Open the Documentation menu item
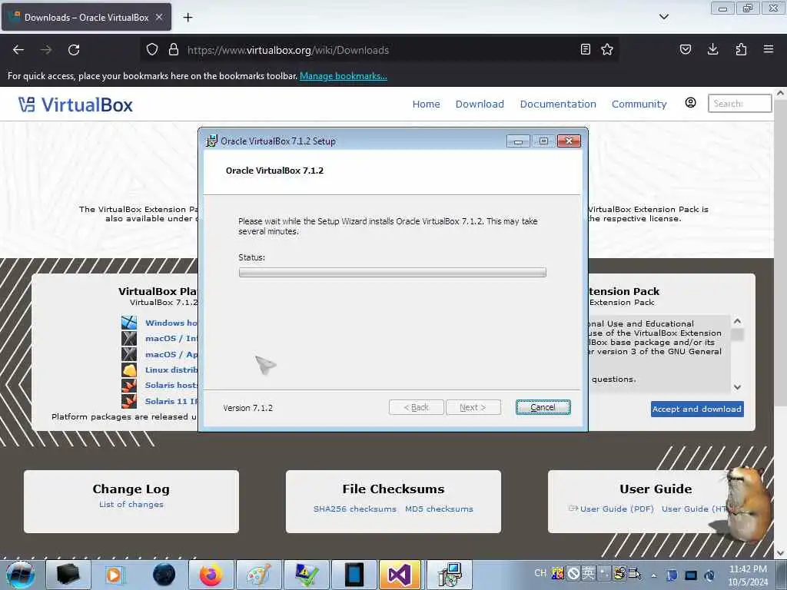 click(x=558, y=104)
